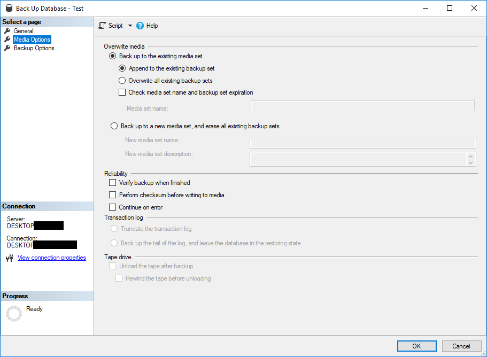Screen dimensions: 487x357
Task: Click the Cancel button
Action: tap(461, 346)
